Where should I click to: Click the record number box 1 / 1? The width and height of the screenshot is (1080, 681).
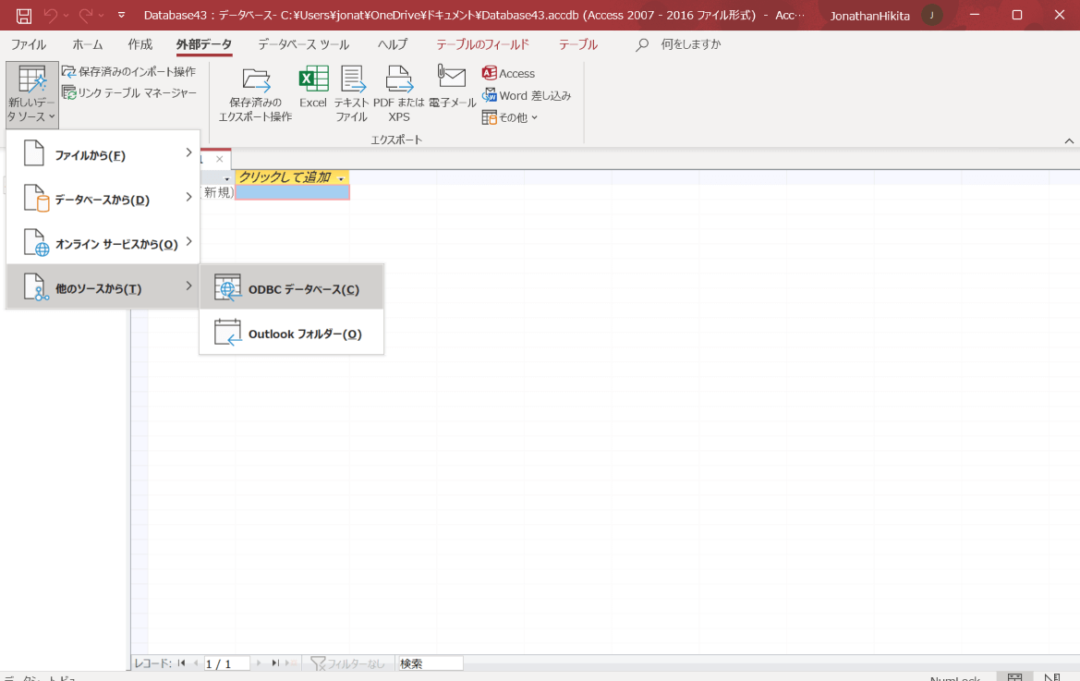pos(226,663)
